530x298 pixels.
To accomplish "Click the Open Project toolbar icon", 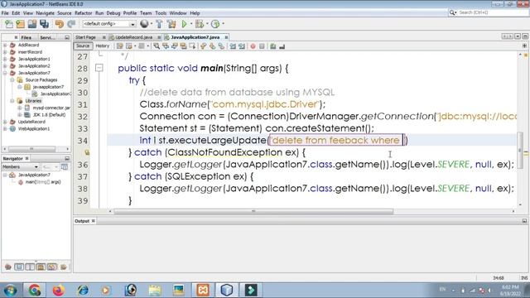I will 32,24.
